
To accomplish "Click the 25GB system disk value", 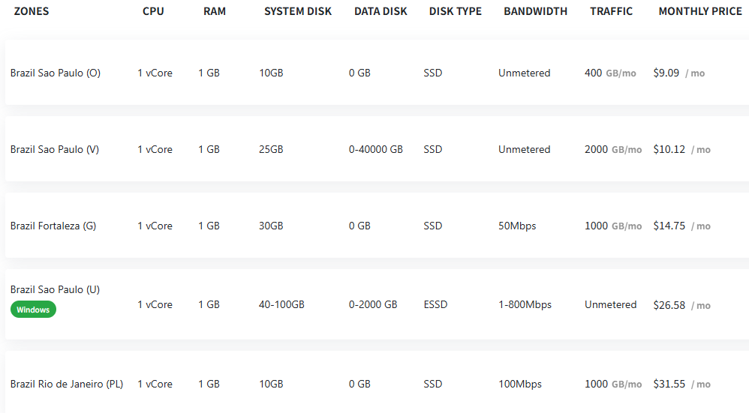I will (271, 149).
